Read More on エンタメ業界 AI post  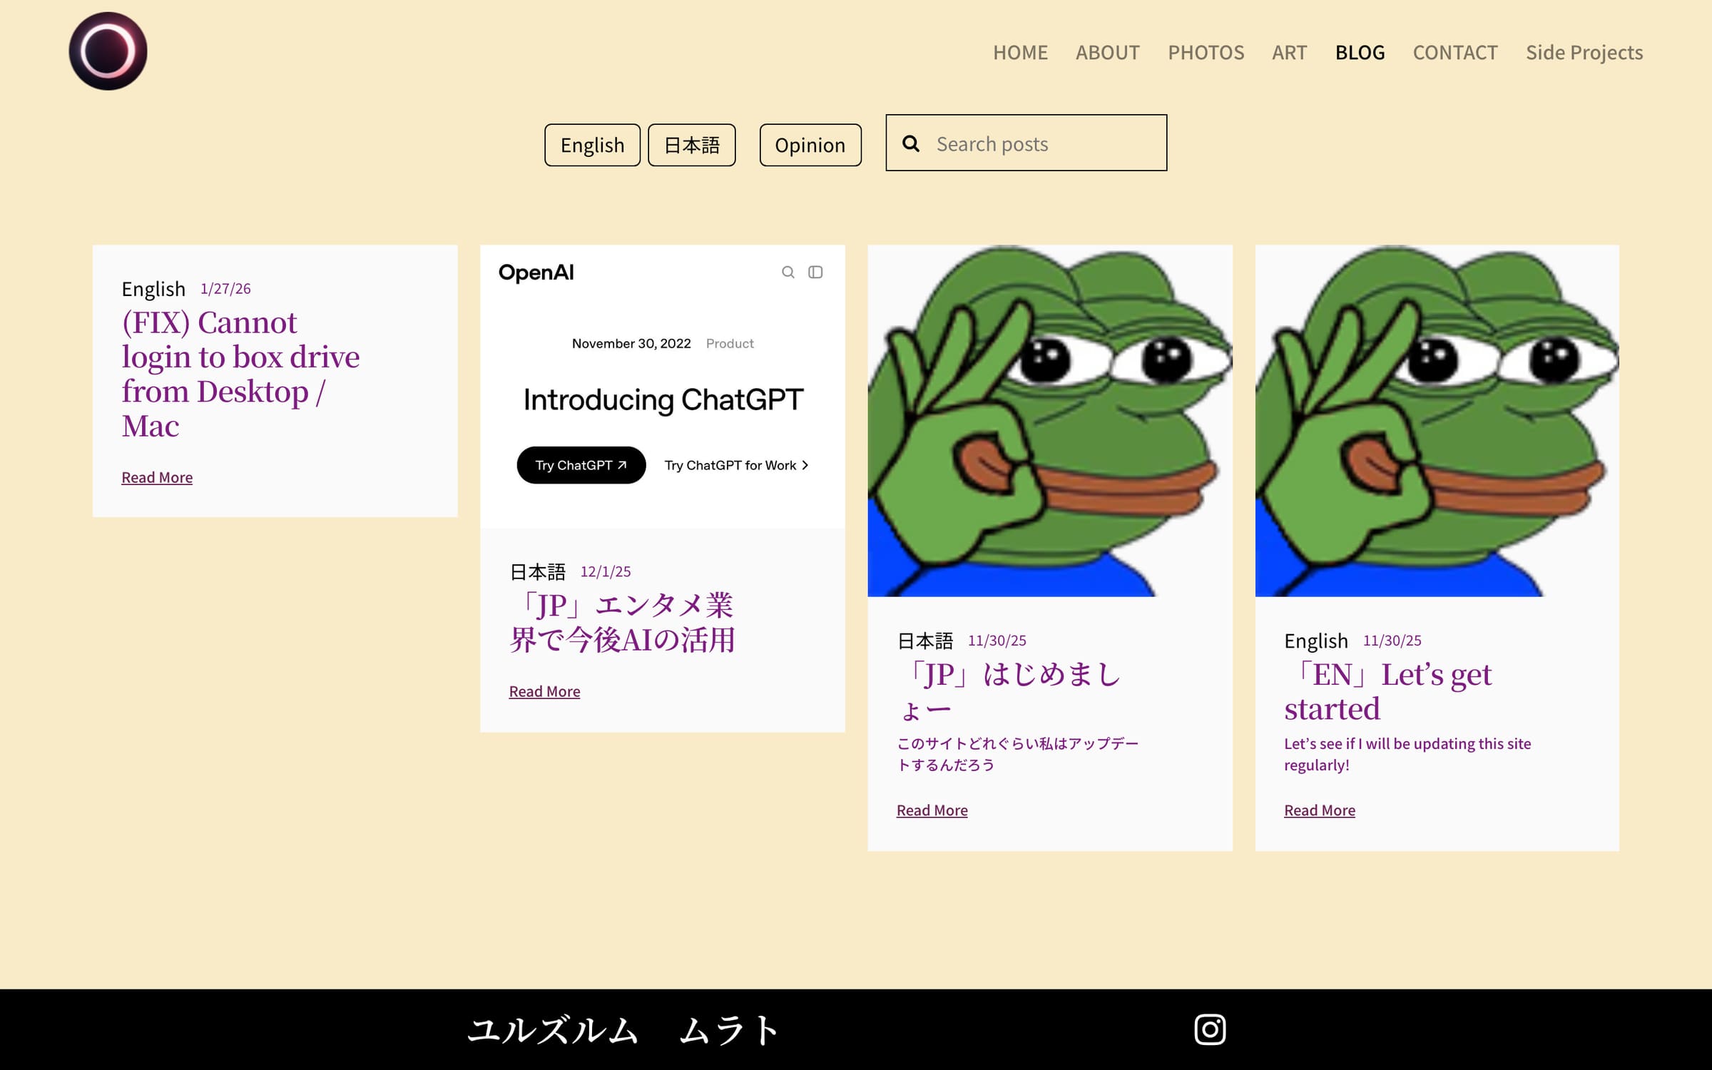[544, 691]
